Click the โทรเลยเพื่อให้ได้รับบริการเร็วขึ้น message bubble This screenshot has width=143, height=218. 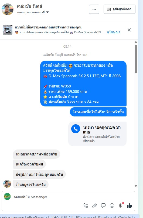click(98, 112)
